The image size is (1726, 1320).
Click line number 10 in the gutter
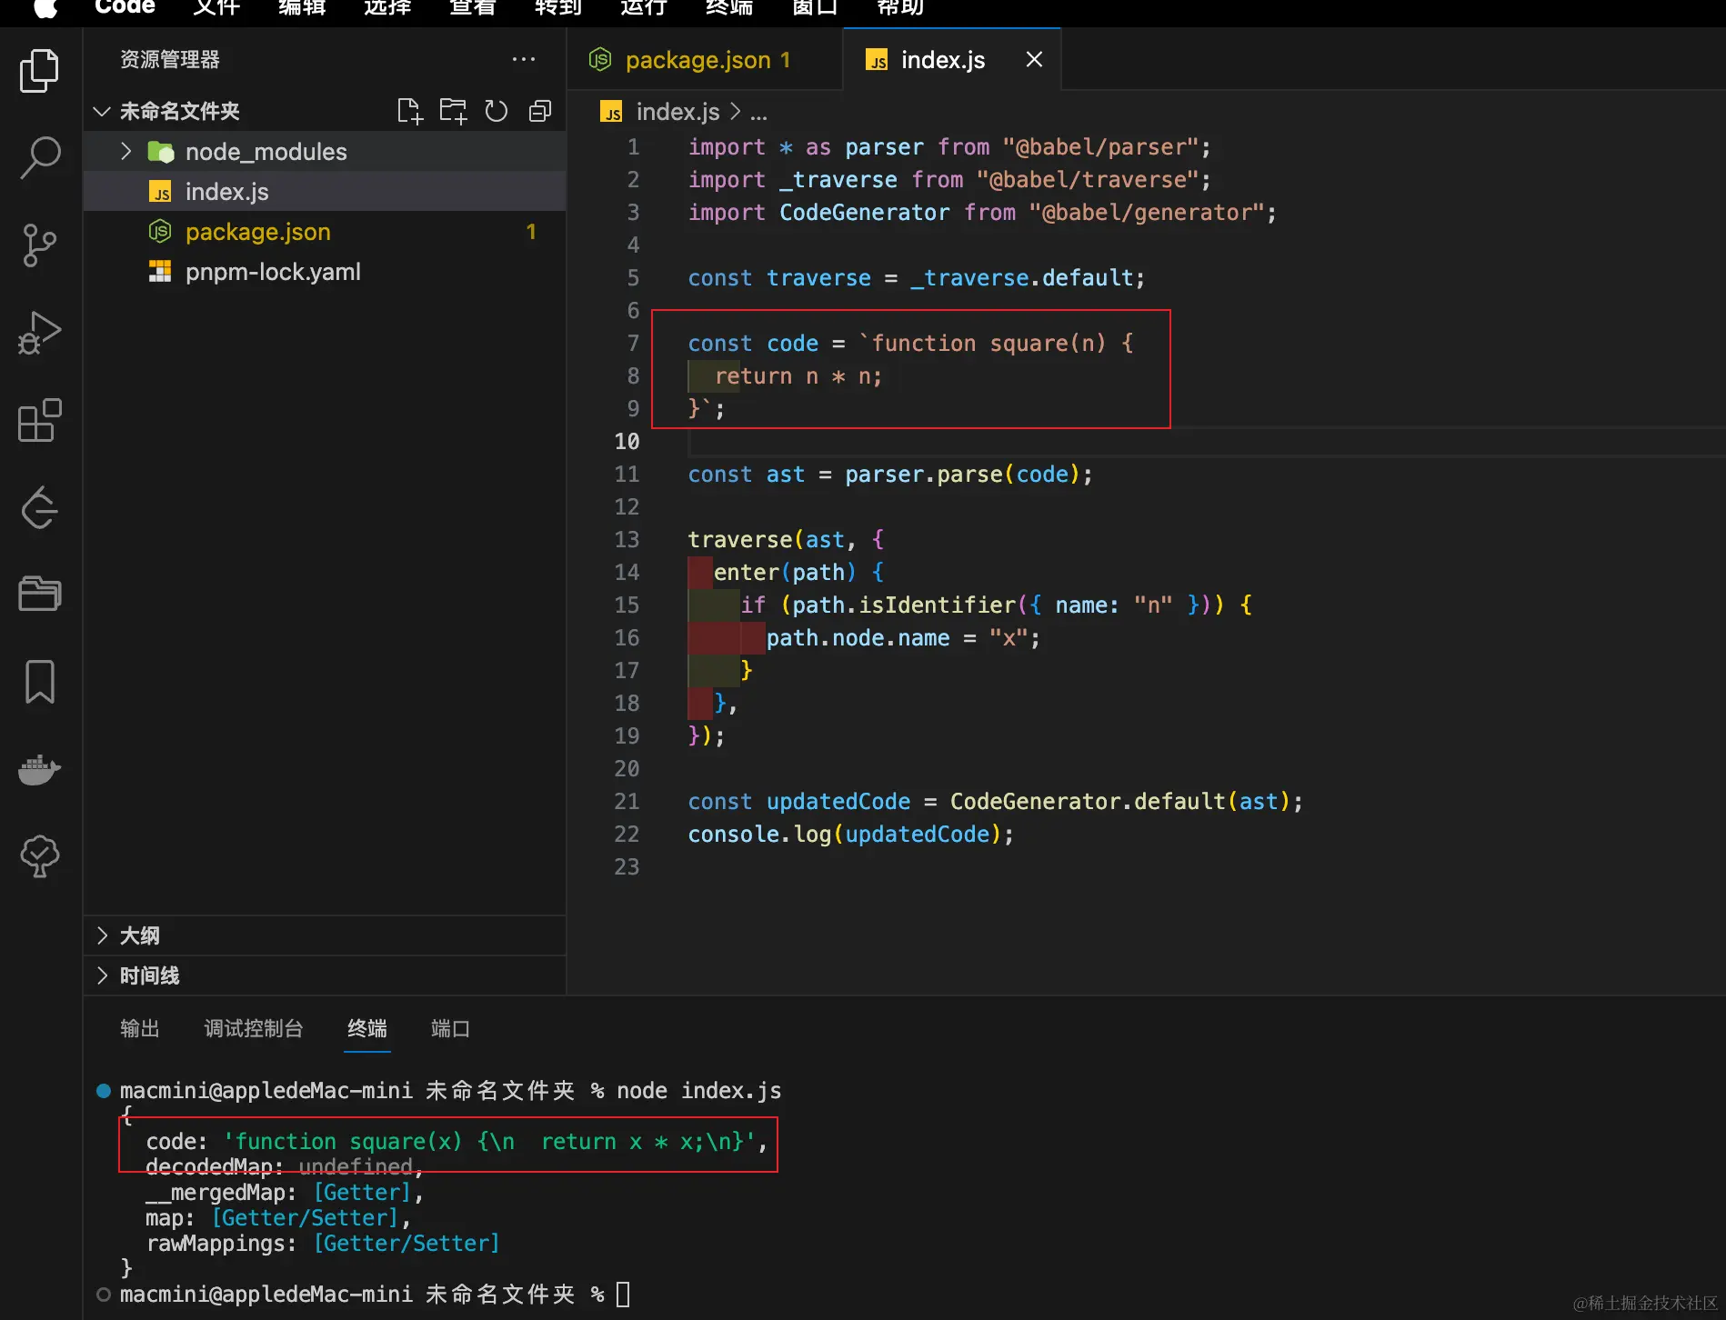627,442
